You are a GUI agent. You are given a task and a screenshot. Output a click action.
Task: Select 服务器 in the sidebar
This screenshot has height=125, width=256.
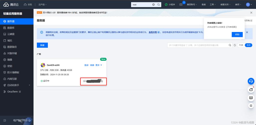[x=17, y=21]
